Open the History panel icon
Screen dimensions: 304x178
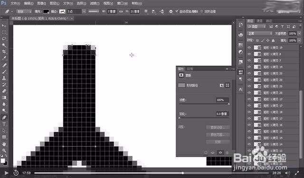[x=241, y=25]
